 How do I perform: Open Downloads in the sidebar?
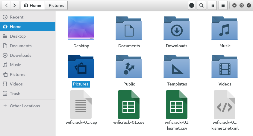28,55
